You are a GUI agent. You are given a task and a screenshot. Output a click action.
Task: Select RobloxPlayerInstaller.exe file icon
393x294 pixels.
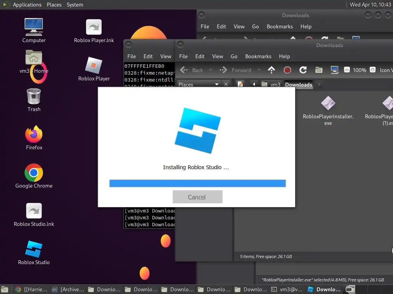(x=328, y=110)
